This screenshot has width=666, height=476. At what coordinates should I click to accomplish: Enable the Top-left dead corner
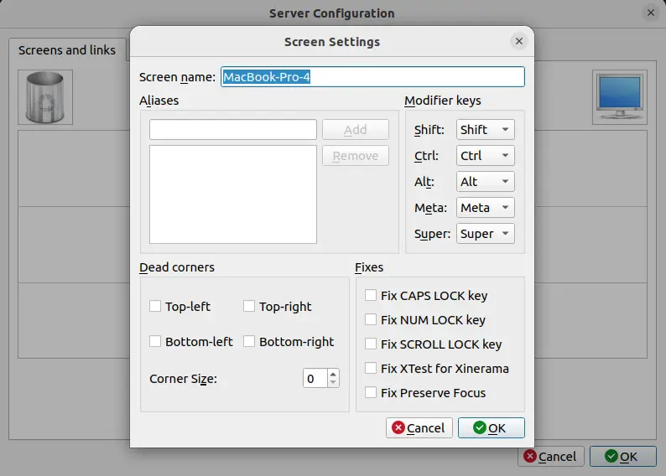155,307
